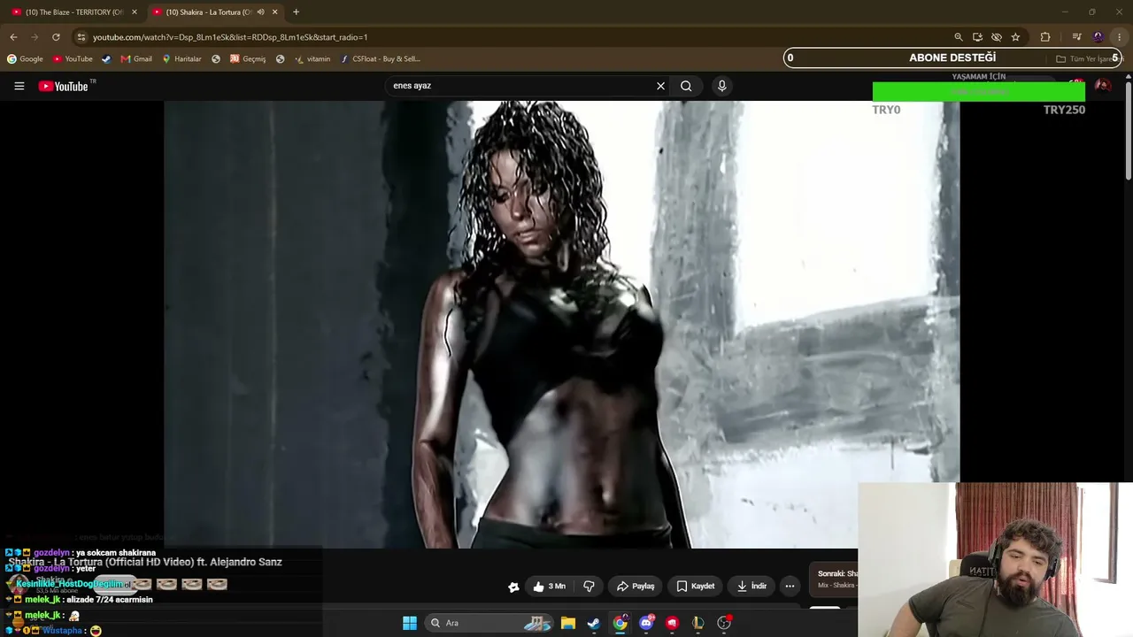Bookmark this page with the star
The height and width of the screenshot is (637, 1133).
coord(1015,37)
